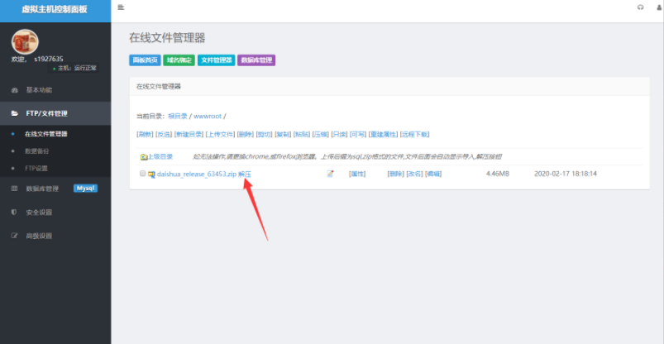Image resolution: width=664 pixels, height=344 pixels.
Task: Open the headset support icon in the top bar
Action: point(640,7)
